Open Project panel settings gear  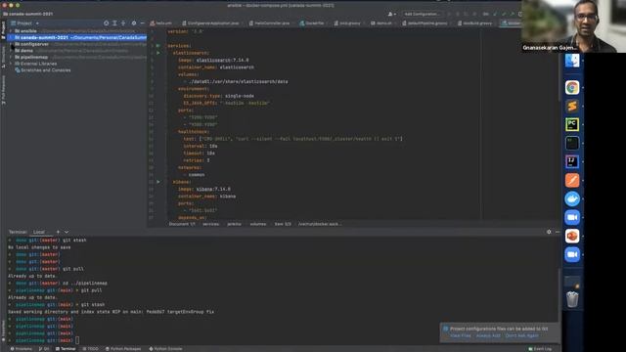click(x=134, y=23)
